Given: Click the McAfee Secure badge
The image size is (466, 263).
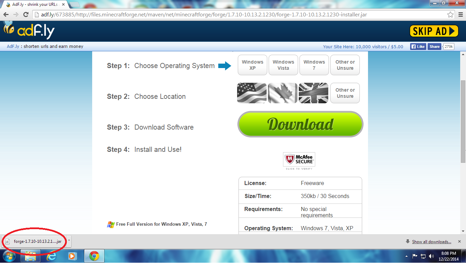Looking at the screenshot, I should (x=299, y=161).
